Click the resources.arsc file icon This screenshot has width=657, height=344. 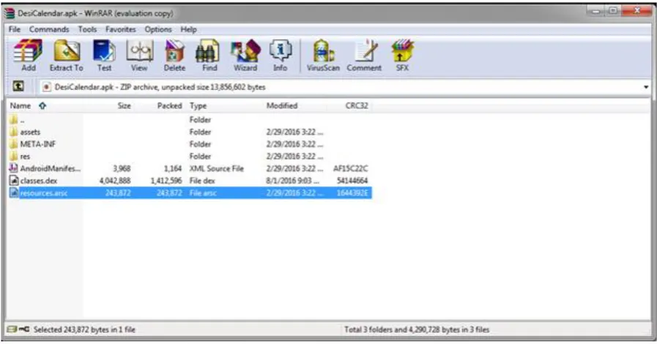pos(13,192)
